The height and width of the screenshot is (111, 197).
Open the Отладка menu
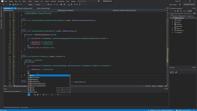click(36, 1)
